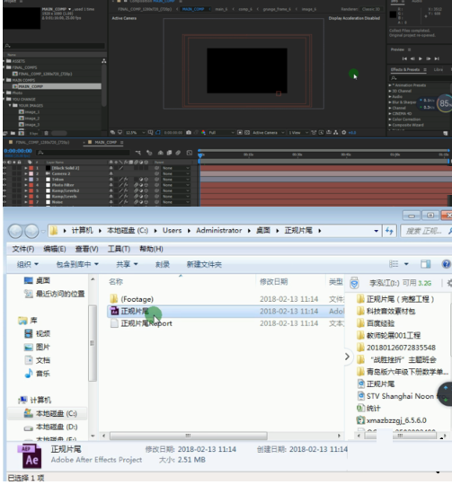Enable Frame Blending icon in the timeline header

point(169,153)
